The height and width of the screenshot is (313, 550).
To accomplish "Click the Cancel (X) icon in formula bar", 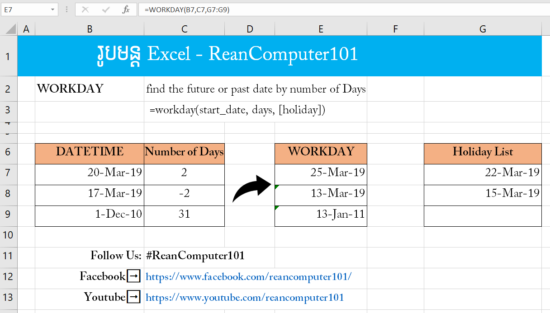I will point(85,9).
